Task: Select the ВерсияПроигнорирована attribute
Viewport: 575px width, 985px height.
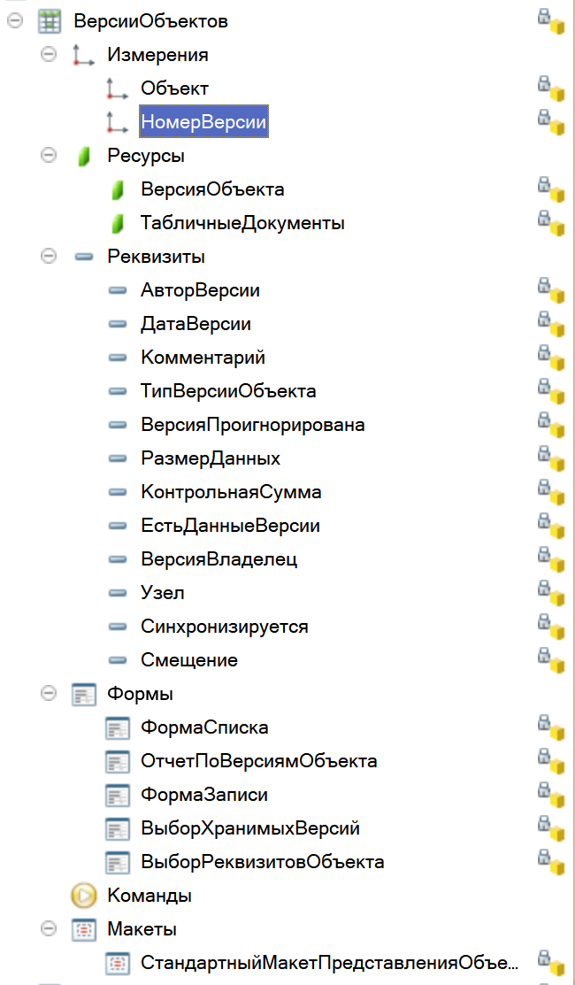Action: (253, 425)
